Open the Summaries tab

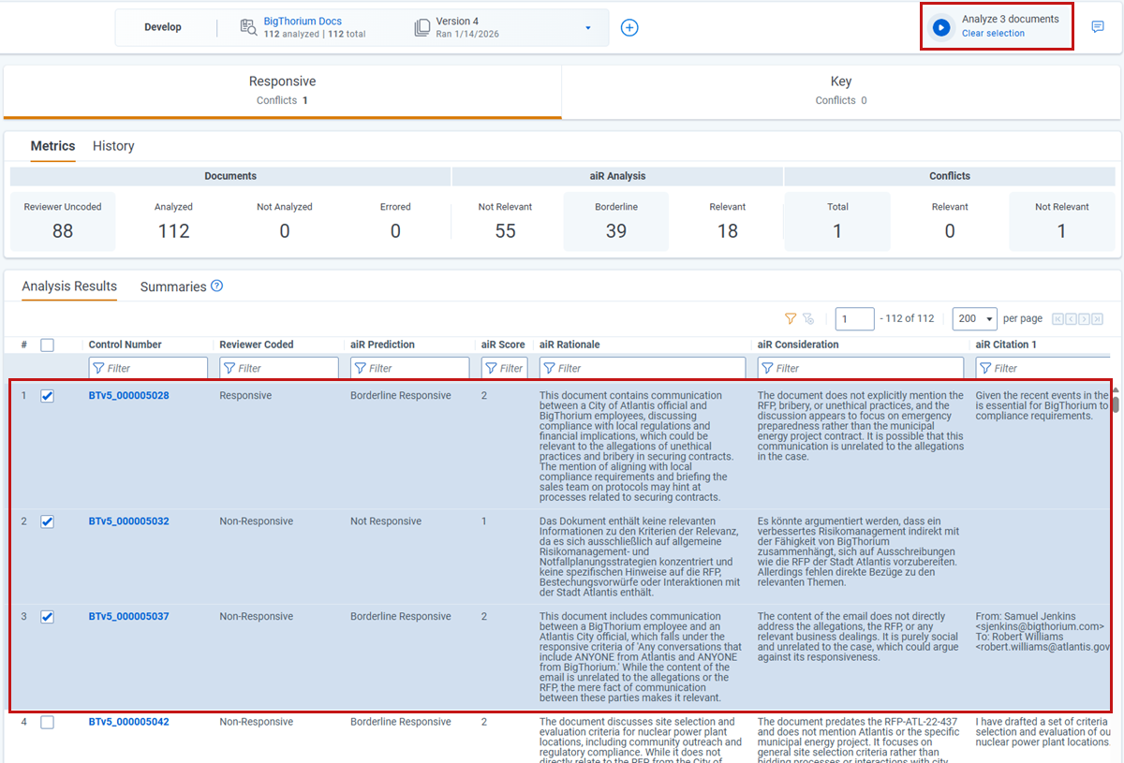(x=173, y=286)
